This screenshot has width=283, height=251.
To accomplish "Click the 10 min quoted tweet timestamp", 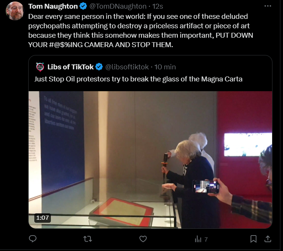I will pyautogui.click(x=165, y=67).
